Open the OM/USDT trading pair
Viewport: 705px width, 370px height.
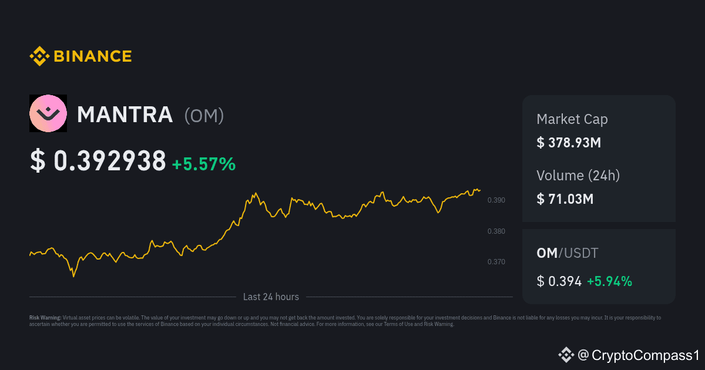click(568, 253)
